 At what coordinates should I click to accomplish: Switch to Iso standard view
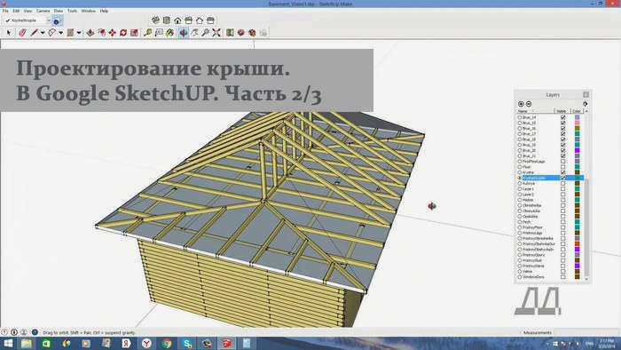click(155, 20)
